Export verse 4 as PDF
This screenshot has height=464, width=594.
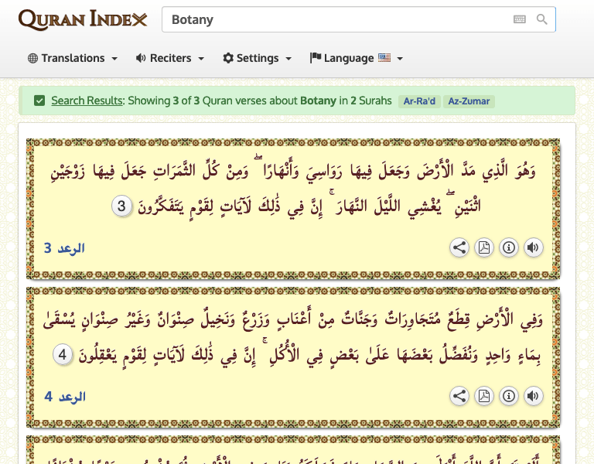(x=484, y=396)
